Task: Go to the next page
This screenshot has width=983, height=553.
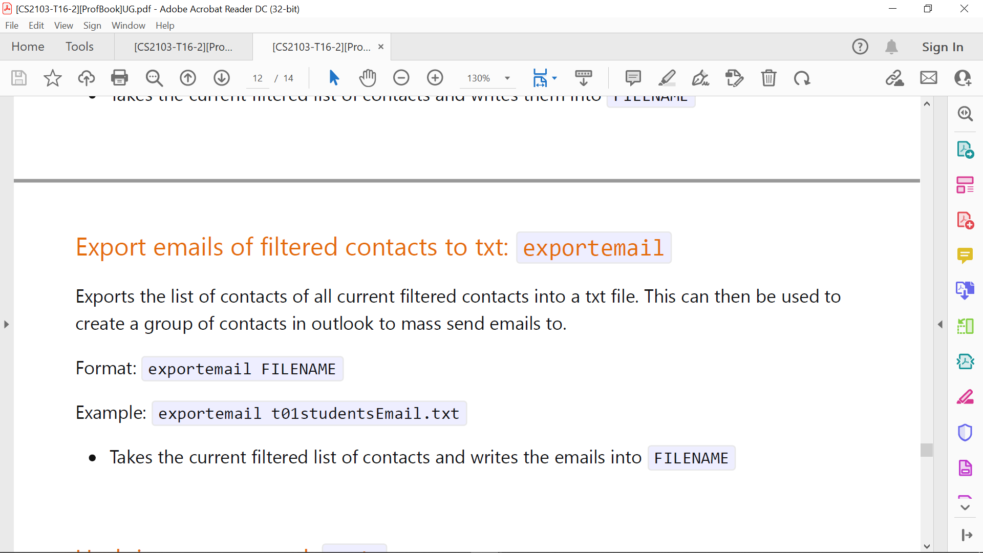Action: click(x=221, y=78)
